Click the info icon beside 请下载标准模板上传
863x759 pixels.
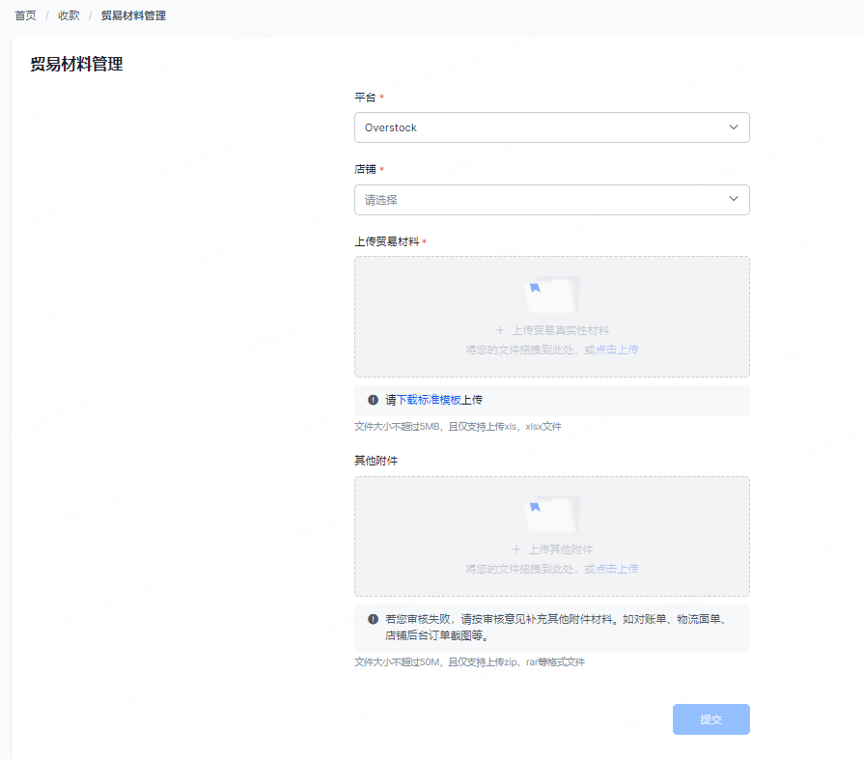(373, 400)
